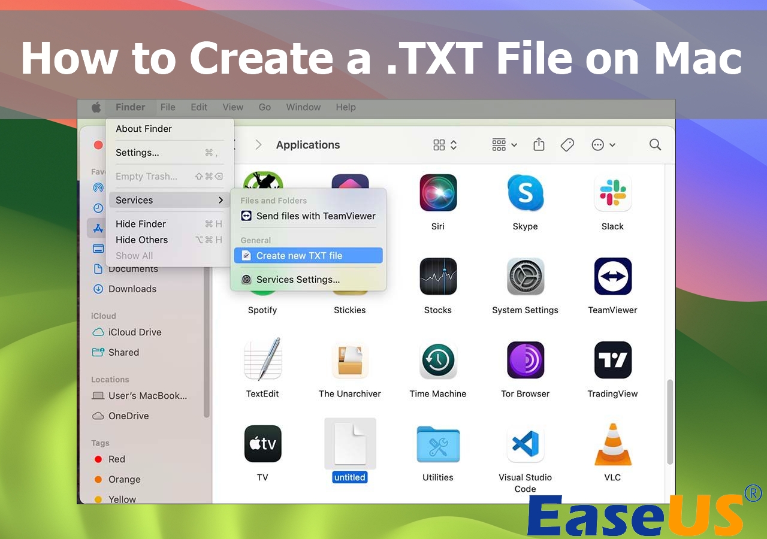Open Visual Studio Code

point(525,444)
